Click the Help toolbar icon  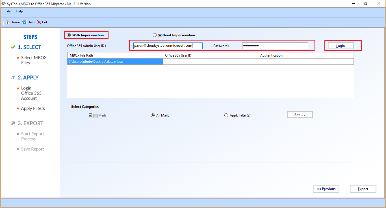coord(24,22)
